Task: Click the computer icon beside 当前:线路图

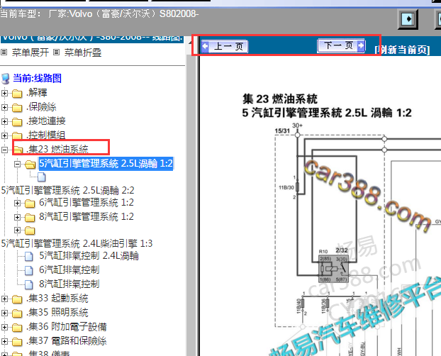Action: (x=6, y=79)
